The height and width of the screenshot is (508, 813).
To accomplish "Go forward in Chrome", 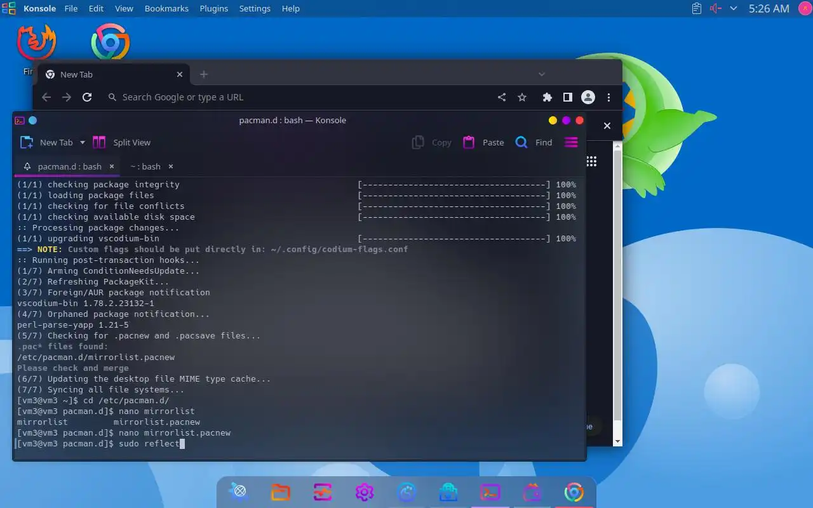I will click(x=67, y=97).
